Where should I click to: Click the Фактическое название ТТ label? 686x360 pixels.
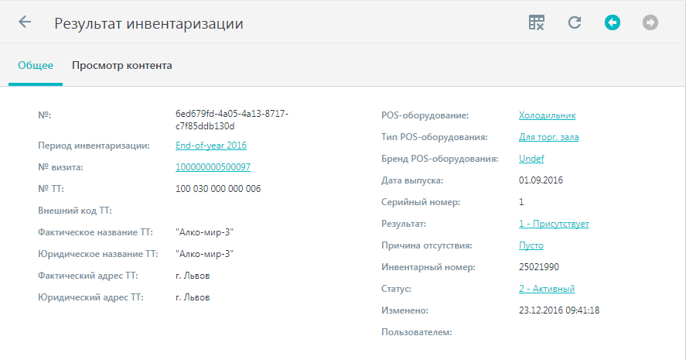(x=95, y=232)
